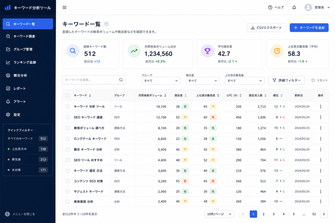Screen dimensions: 335x223
Task: Open the 競合度 filter dropdown
Action: (x=203, y=81)
